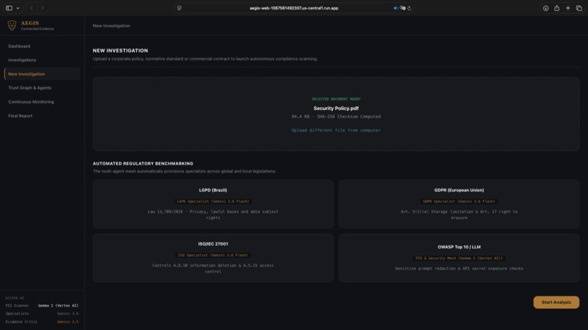Click the Gemma 2 (Vertex AI) PII Scanner value
Screen dimensions: 588x330
(58, 306)
